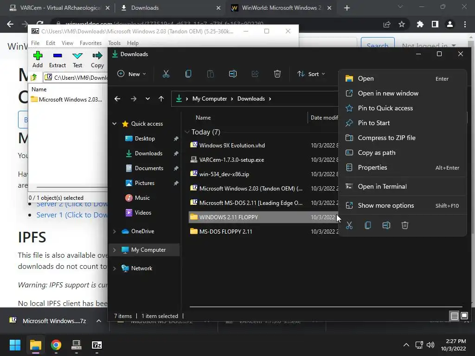Click the Test button in 7-Zip
475x356 pixels.
(x=77, y=60)
